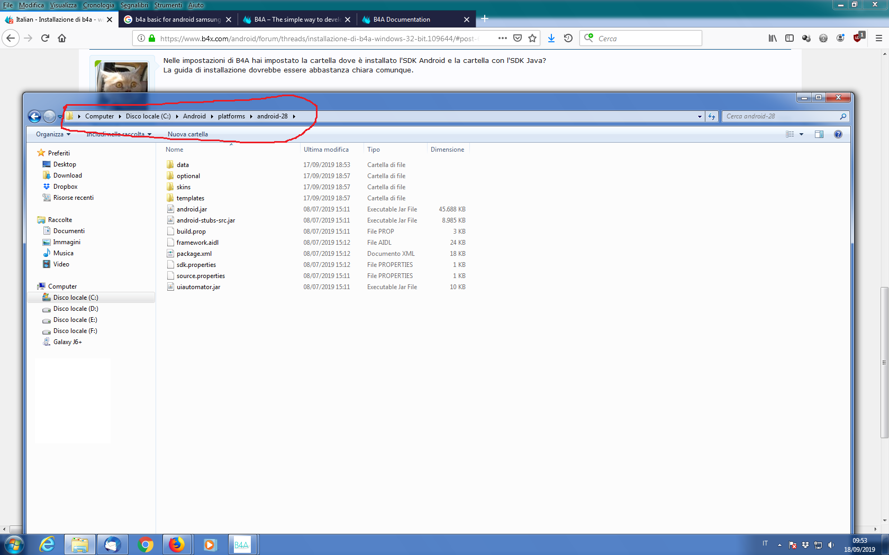Open B4A app in the taskbar
Screen dimensions: 889x555
[242, 544]
